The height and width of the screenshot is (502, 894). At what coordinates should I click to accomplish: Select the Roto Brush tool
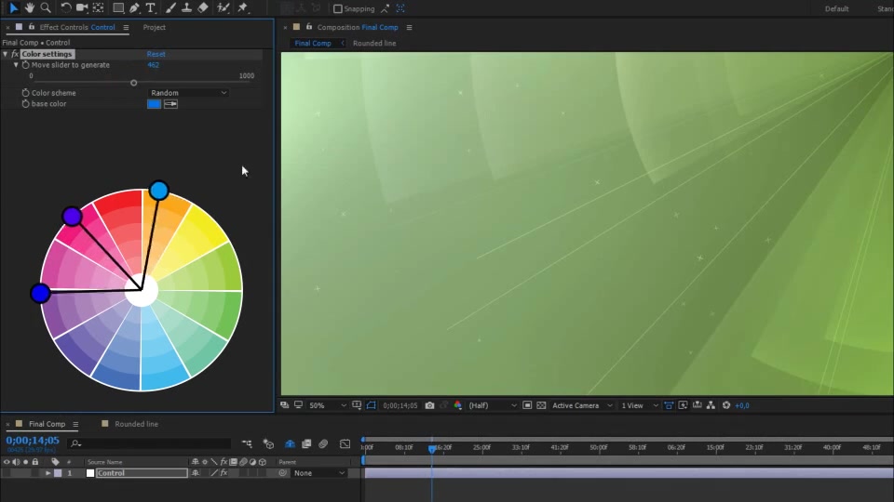tap(223, 8)
